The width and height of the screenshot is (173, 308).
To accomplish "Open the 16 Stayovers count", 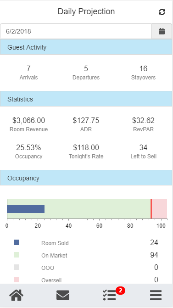I will click(143, 72).
